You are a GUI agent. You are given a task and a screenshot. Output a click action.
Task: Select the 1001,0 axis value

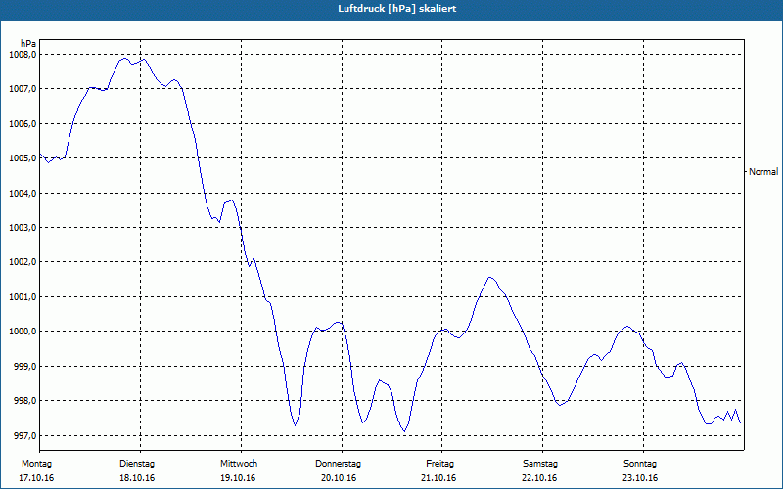point(23,297)
